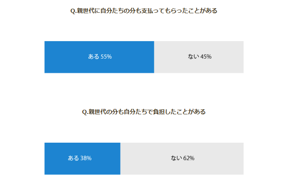Image resolution: width=284 pixels, height=193 pixels.
Task: Click the 'ない 62%' label text
Action: [x=182, y=158]
